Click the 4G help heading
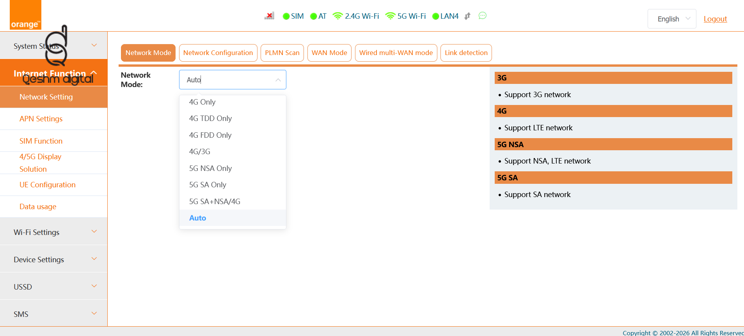The image size is (744, 336). [x=613, y=111]
